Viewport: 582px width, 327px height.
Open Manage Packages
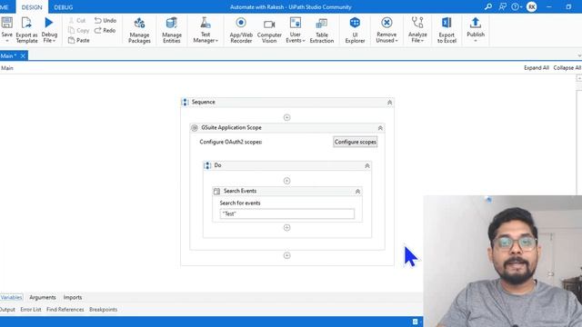[139, 30]
